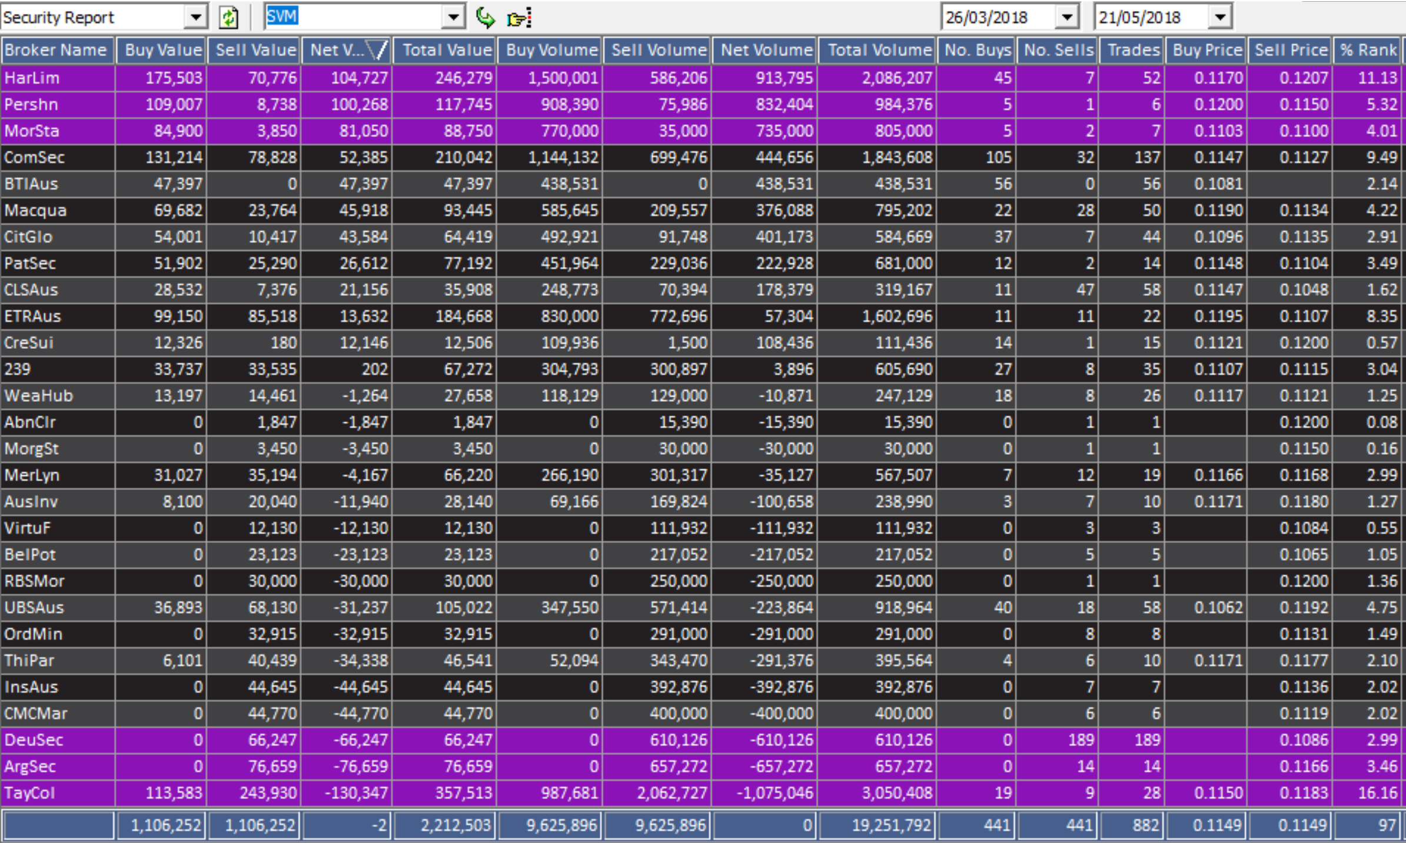This screenshot has height=843, width=1406.
Task: Click the green refresh report icon
Action: pos(228,17)
